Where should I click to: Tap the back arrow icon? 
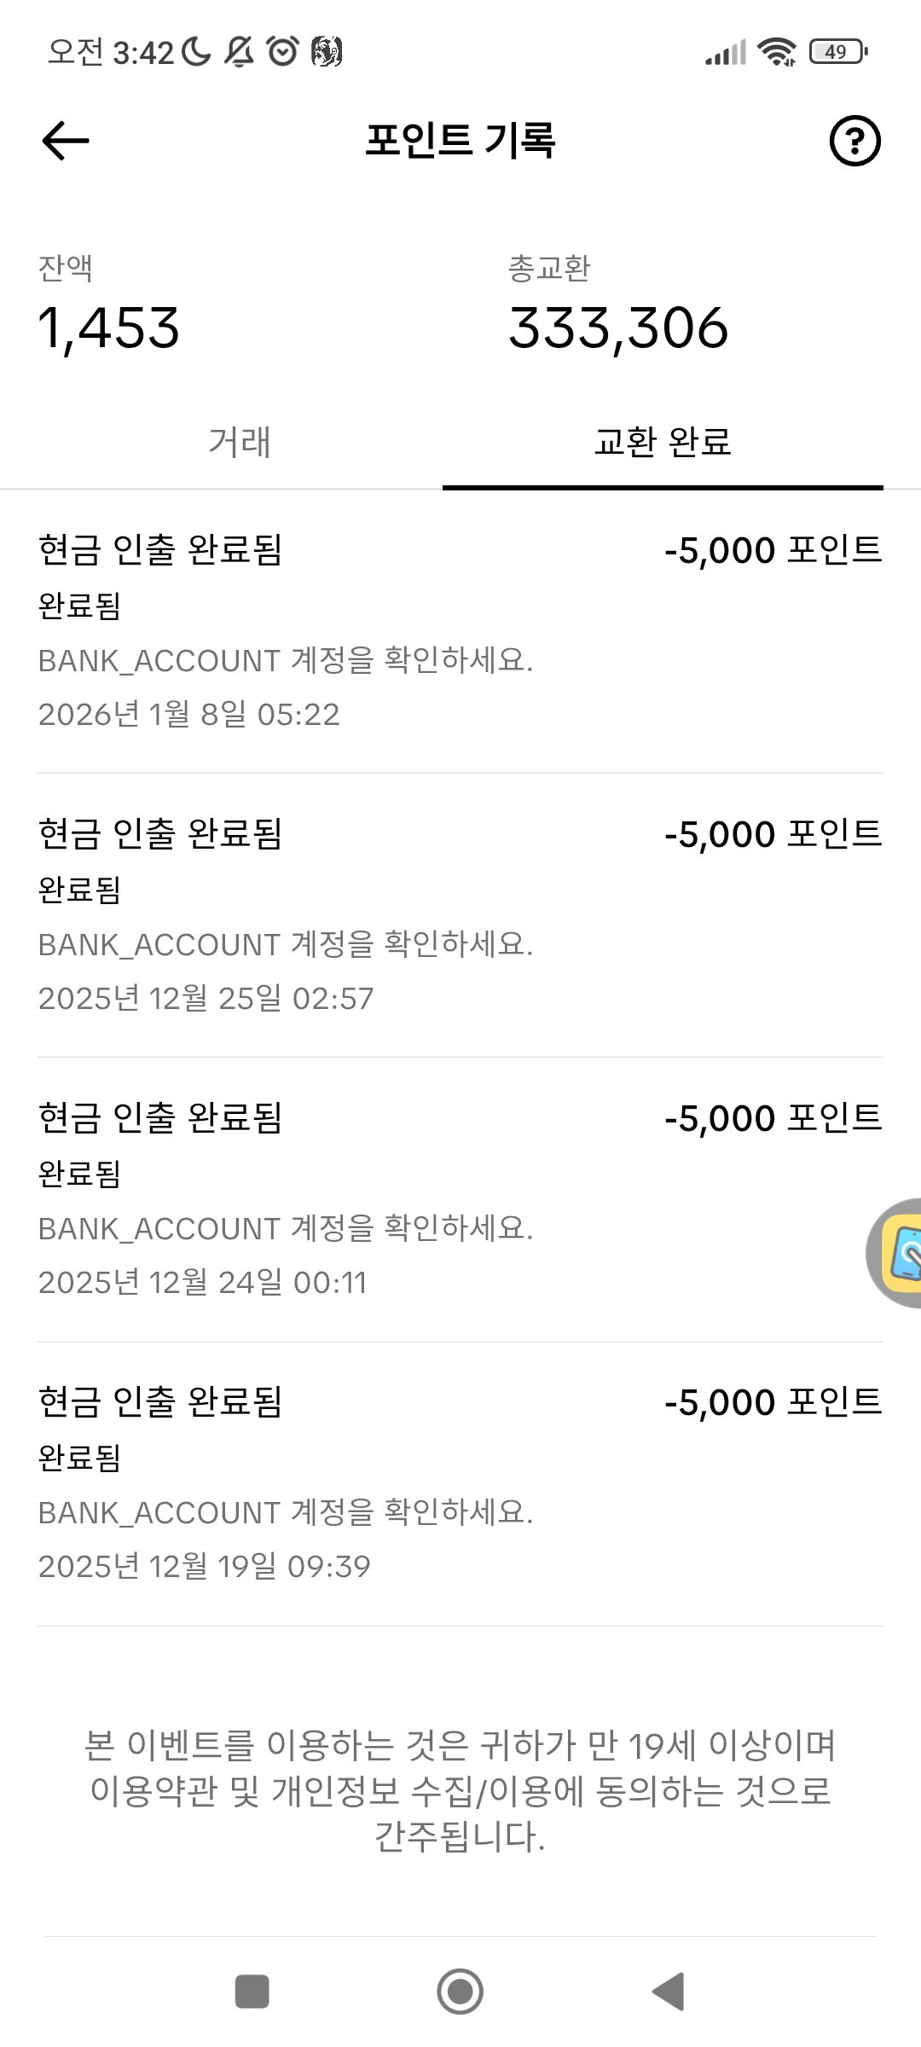tap(66, 141)
